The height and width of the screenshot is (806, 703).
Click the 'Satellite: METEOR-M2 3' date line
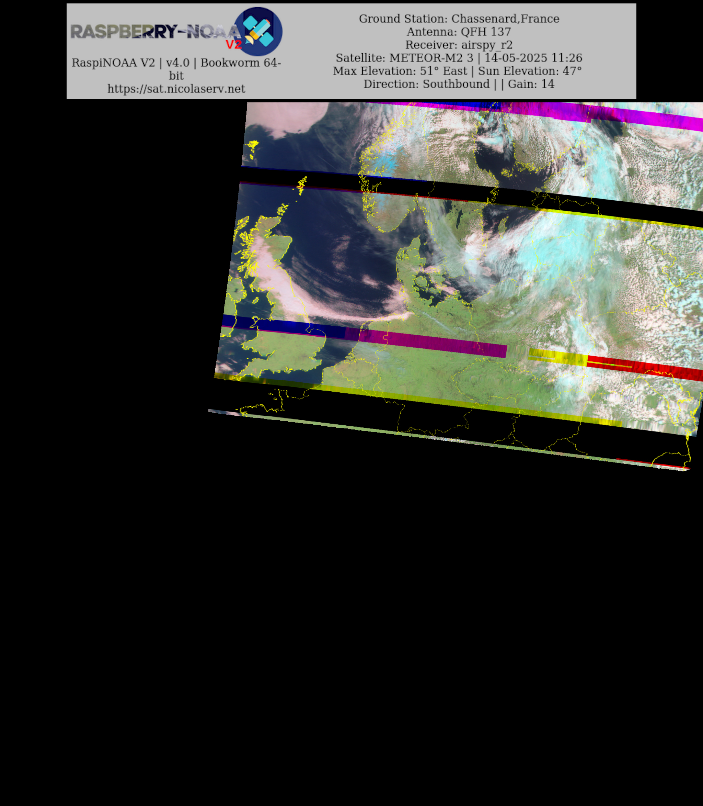pos(459,58)
